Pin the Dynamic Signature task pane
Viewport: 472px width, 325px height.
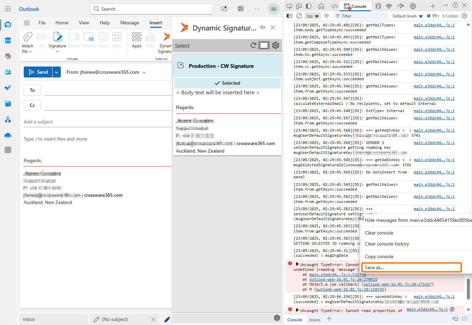(x=262, y=27)
